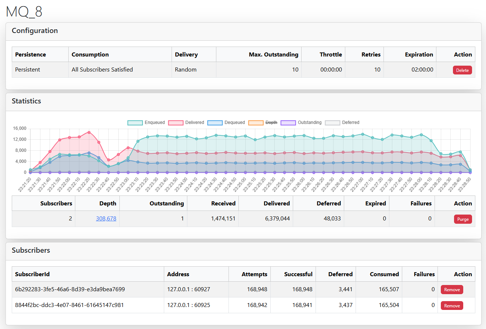Click the Configuration panel header

tap(243, 32)
